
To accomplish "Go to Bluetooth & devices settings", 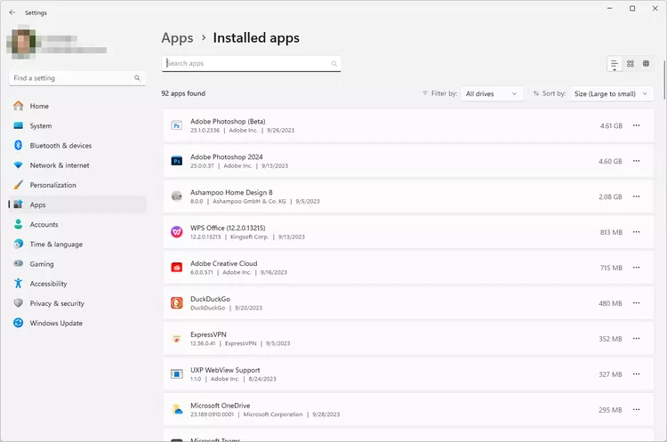I will click(77, 146).
